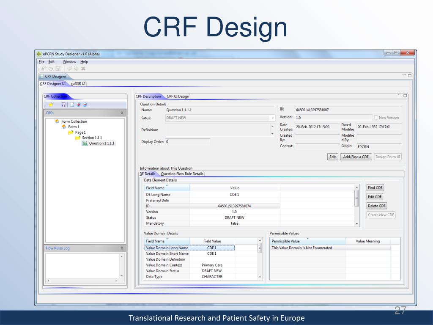Click the greyed undo arrow in main toolbar
Image resolution: width=433 pixels, height=325 pixels.
(x=69, y=69)
